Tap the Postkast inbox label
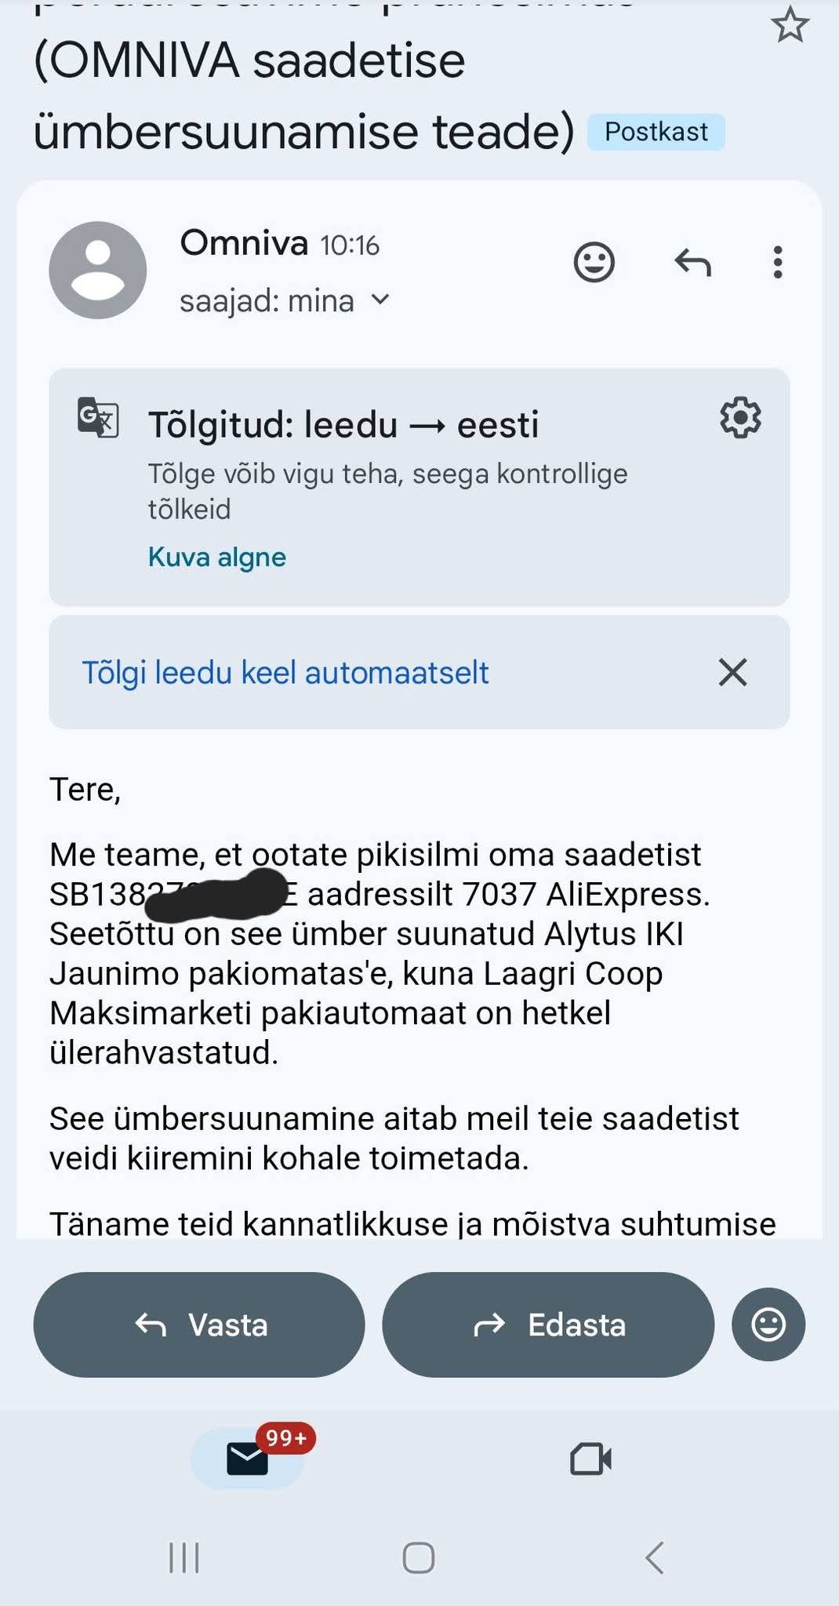 [x=656, y=132]
